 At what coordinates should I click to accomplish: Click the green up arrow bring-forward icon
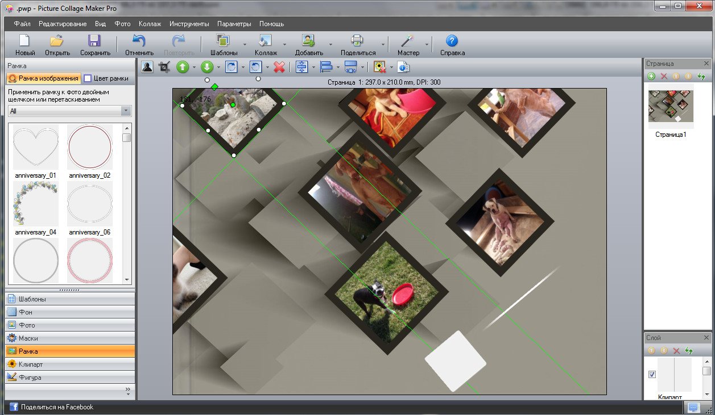pyautogui.click(x=182, y=67)
